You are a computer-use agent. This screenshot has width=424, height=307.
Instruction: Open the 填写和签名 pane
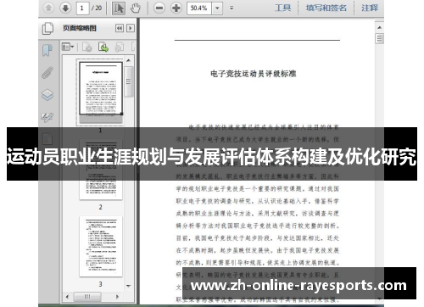click(x=326, y=8)
